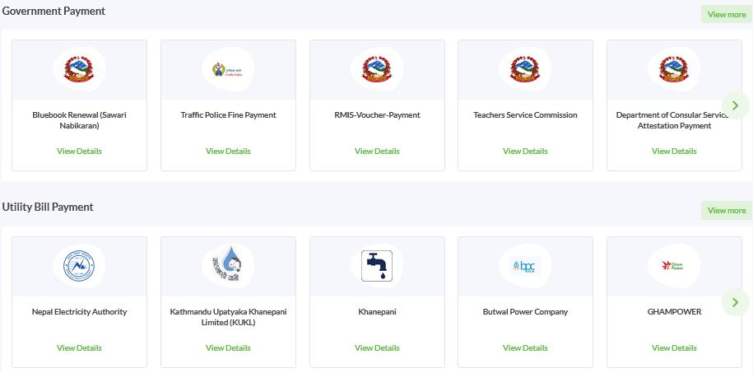Select 'Butwal Power Company' title text

525,311
